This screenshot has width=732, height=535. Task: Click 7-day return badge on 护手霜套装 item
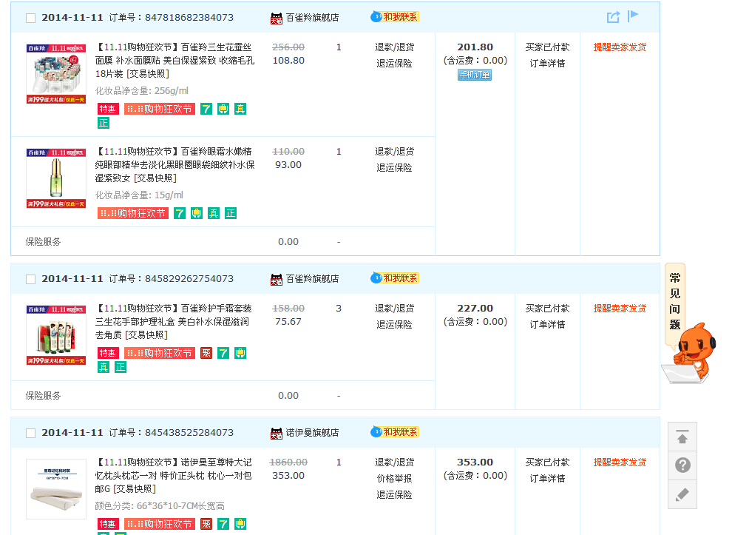click(x=223, y=353)
